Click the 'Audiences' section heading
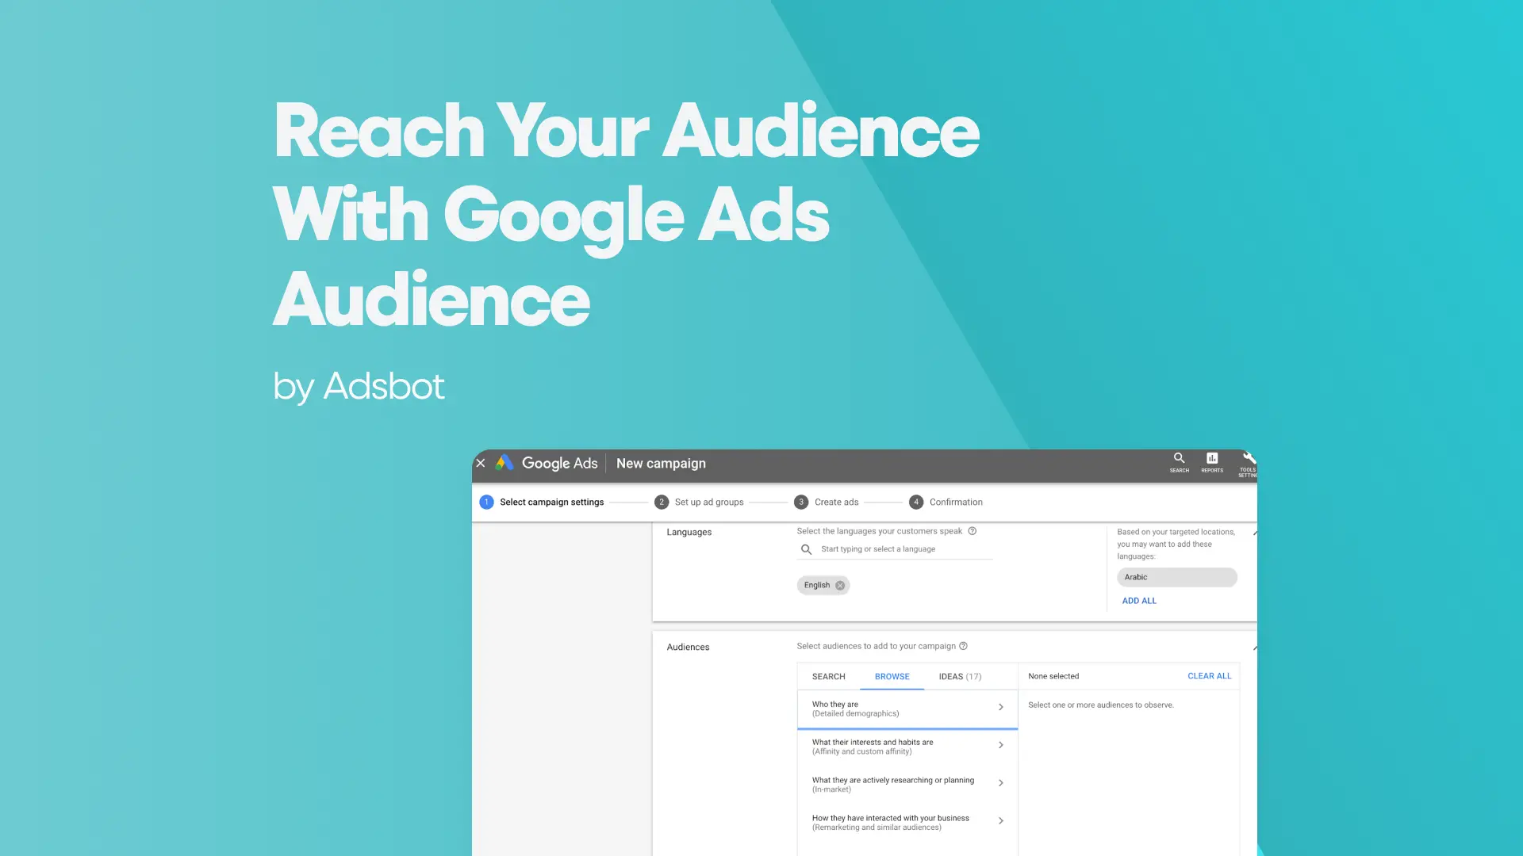Viewport: 1523px width, 856px height. [x=688, y=647]
